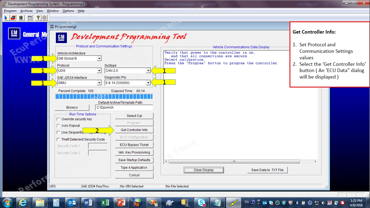Check the Theft Deterrent Security Code box
The width and height of the screenshot is (370, 208).
pyautogui.click(x=58, y=139)
